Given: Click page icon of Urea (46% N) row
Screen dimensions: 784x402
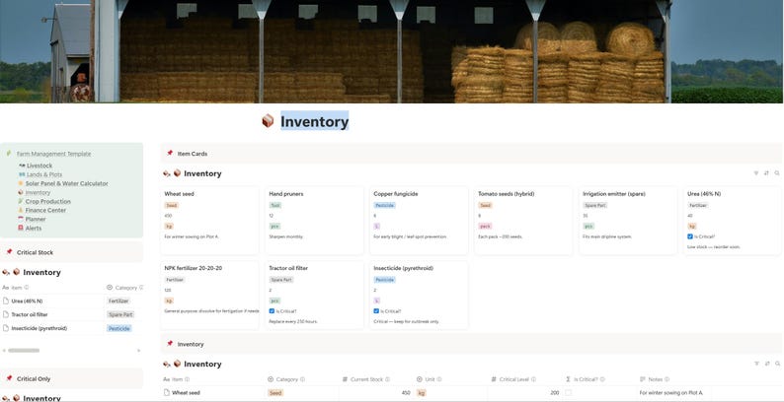Looking at the screenshot, I should tap(6, 301).
